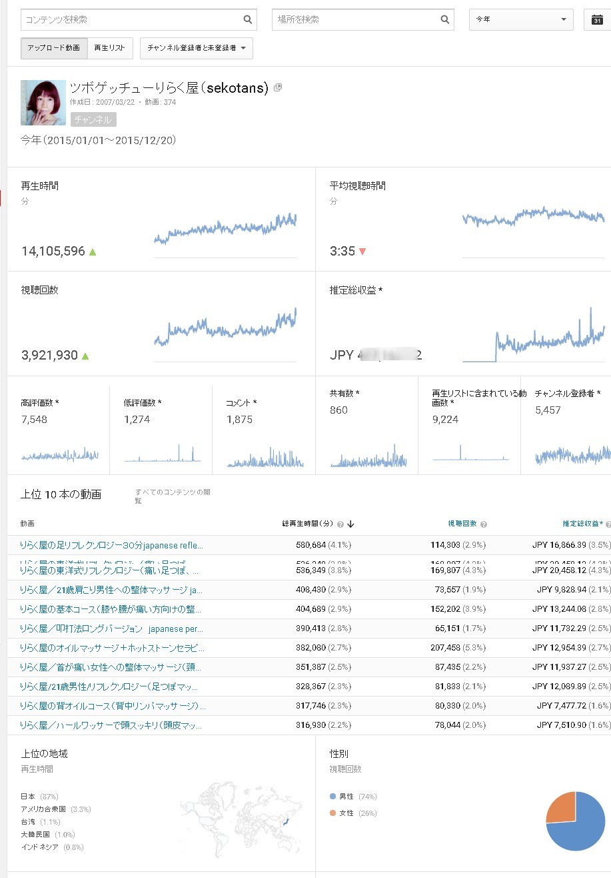Screen dimensions: 611x878
Task: Open the channel title ツボゲッチューりらく屋(sekotans)
Action: pos(169,88)
